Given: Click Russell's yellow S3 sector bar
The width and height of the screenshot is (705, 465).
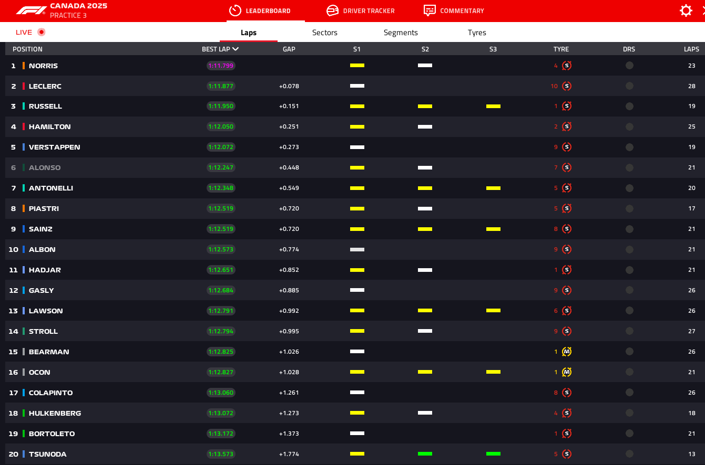Looking at the screenshot, I should pyautogui.click(x=493, y=106).
